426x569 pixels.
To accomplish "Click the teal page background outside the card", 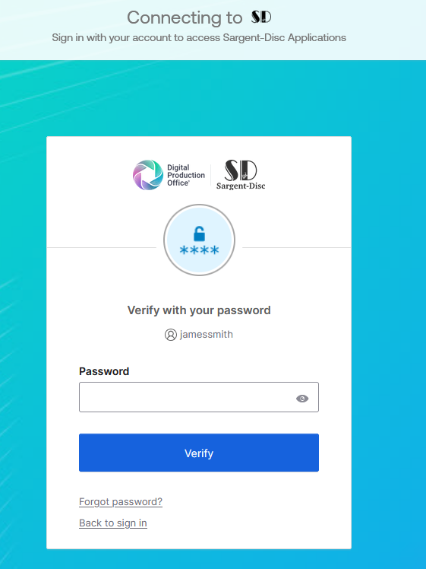I will 387,291.
